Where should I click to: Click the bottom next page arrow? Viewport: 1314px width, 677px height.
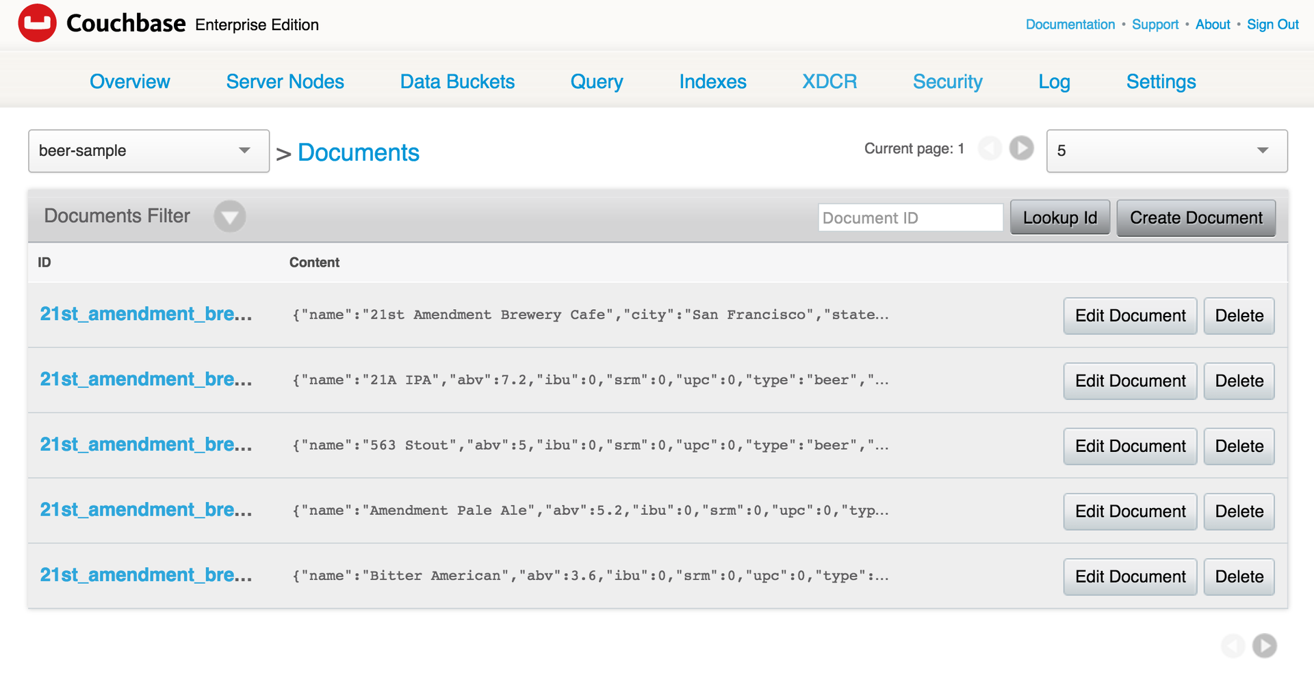tap(1265, 646)
